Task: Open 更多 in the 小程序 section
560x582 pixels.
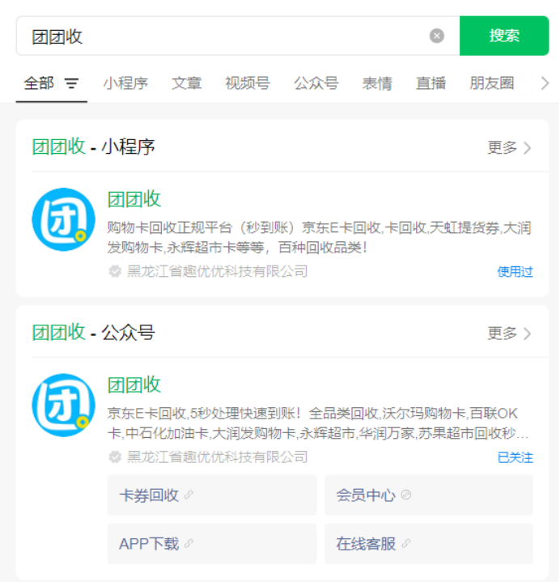Action: point(509,148)
